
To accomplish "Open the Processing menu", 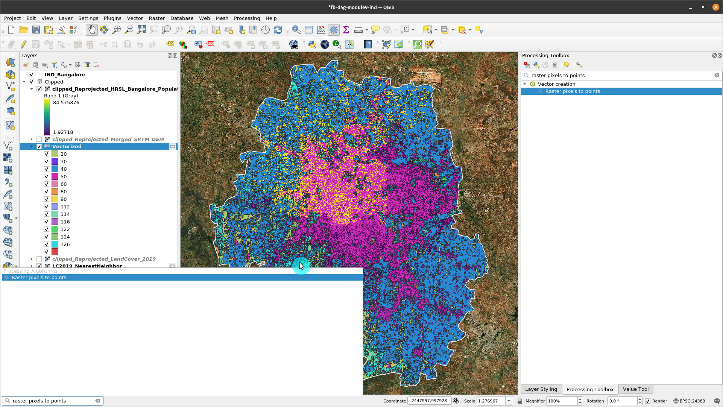I will [x=246, y=18].
